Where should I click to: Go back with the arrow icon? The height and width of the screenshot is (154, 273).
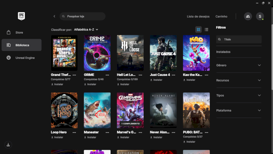(54, 16)
